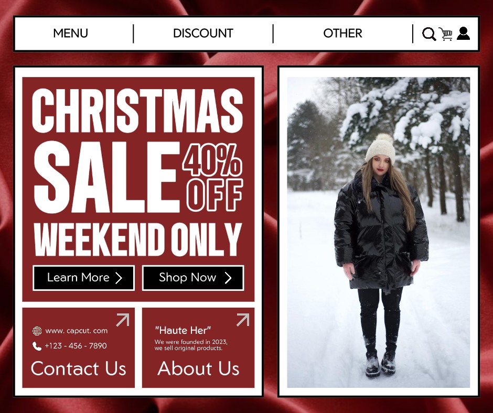Click the globe icon beside www.capcut.com
The width and height of the screenshot is (493, 413).
click(37, 331)
